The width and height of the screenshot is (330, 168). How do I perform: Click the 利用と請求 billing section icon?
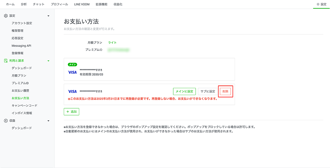(x=6, y=61)
